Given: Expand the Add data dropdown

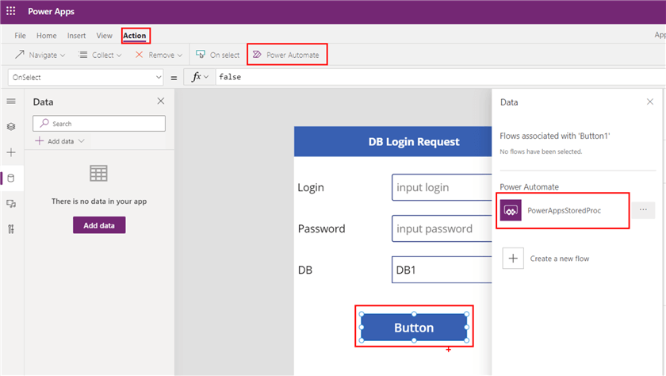Looking at the screenshot, I should click(x=59, y=141).
